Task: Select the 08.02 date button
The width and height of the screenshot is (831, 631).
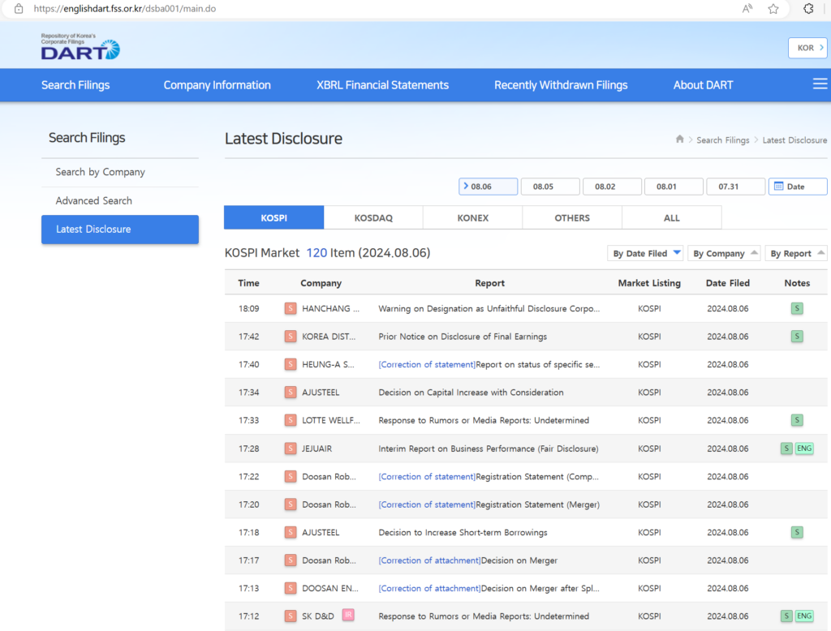Action: tap(612, 187)
